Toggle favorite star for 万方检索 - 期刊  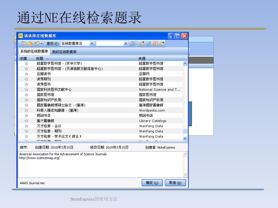pos(26,131)
